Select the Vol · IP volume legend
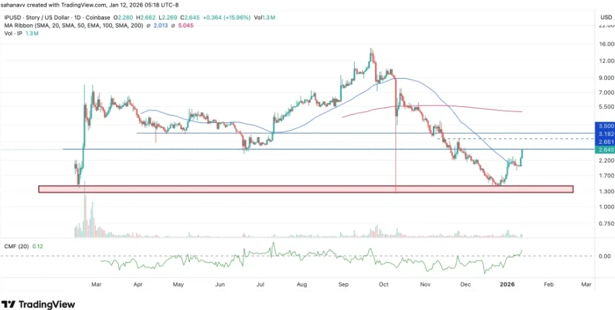Screen dimensions: 615x310 [x=15, y=34]
